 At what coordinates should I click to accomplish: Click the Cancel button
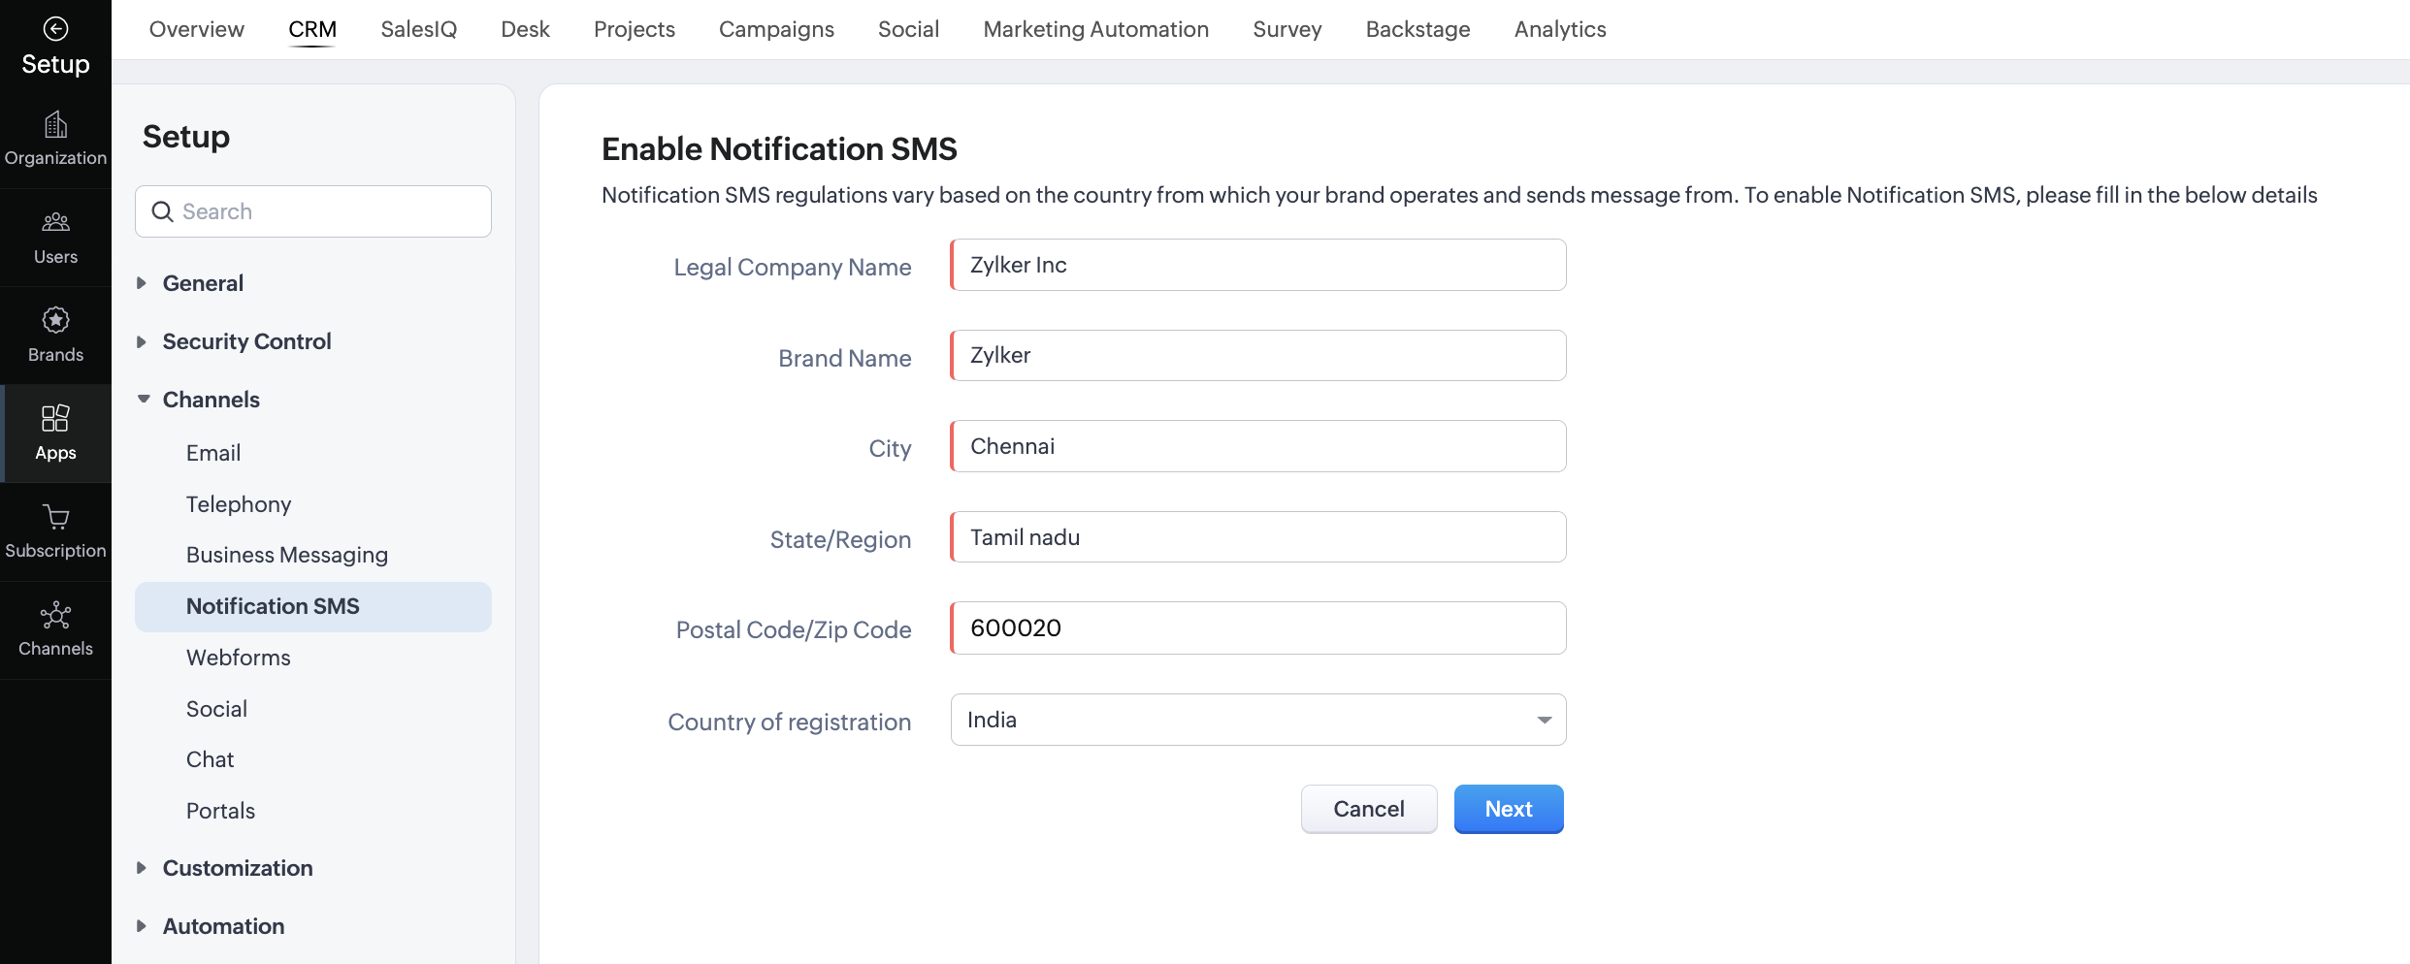click(1368, 809)
